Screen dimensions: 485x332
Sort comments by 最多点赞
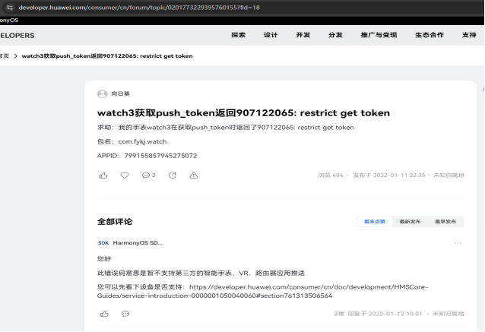click(375, 222)
